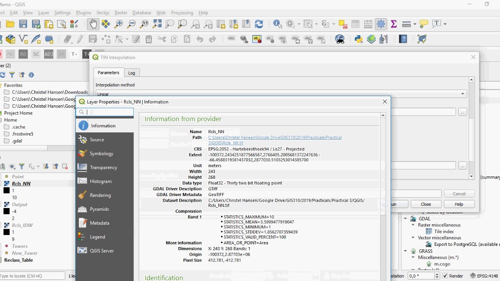The image size is (500, 281).
Task: Select the Tile index algorithm
Action: coord(444,231)
